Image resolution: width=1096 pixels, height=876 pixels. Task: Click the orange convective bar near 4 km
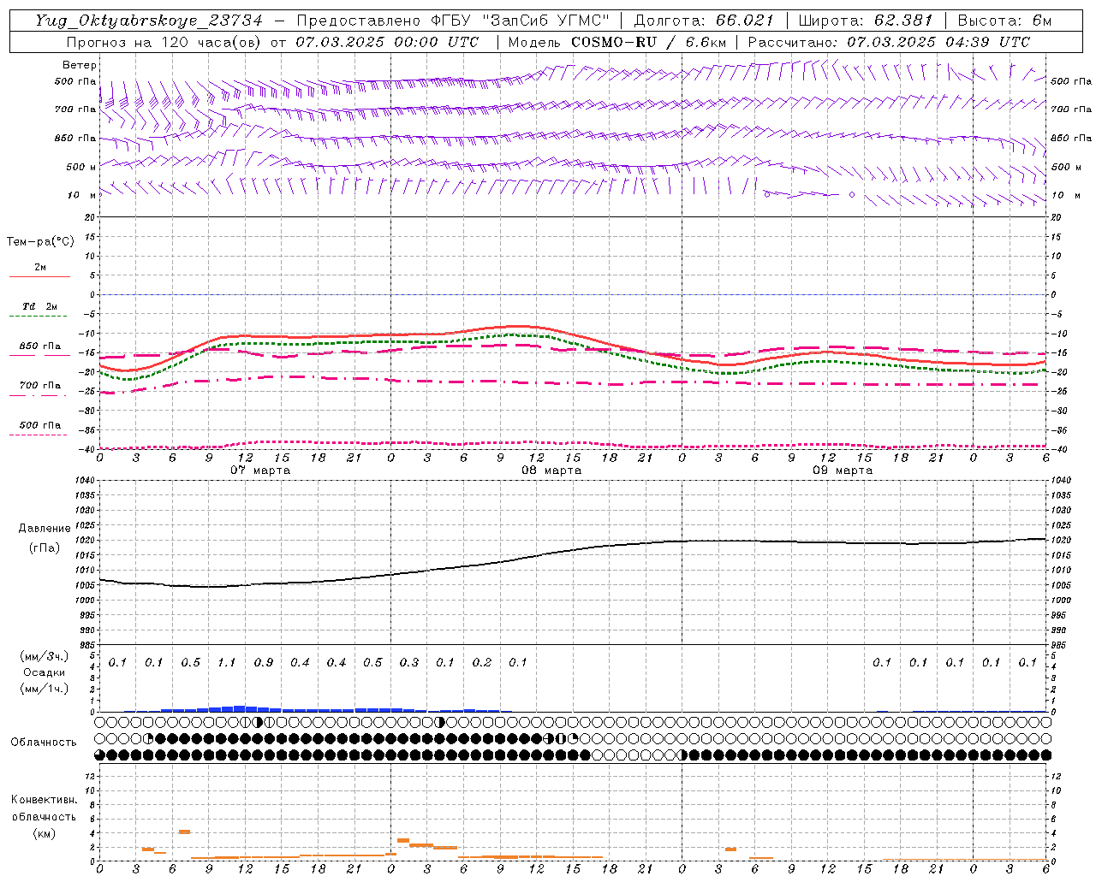pos(184,832)
